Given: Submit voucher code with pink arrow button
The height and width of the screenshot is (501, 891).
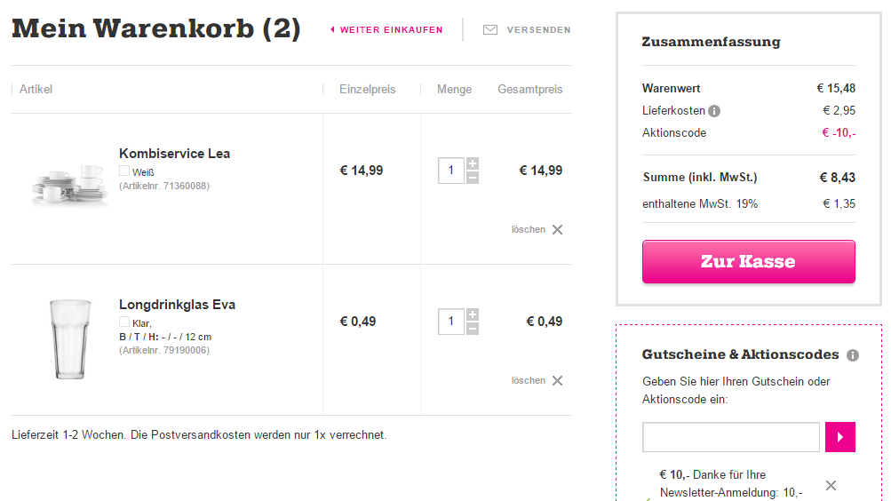Looking at the screenshot, I should click(839, 437).
